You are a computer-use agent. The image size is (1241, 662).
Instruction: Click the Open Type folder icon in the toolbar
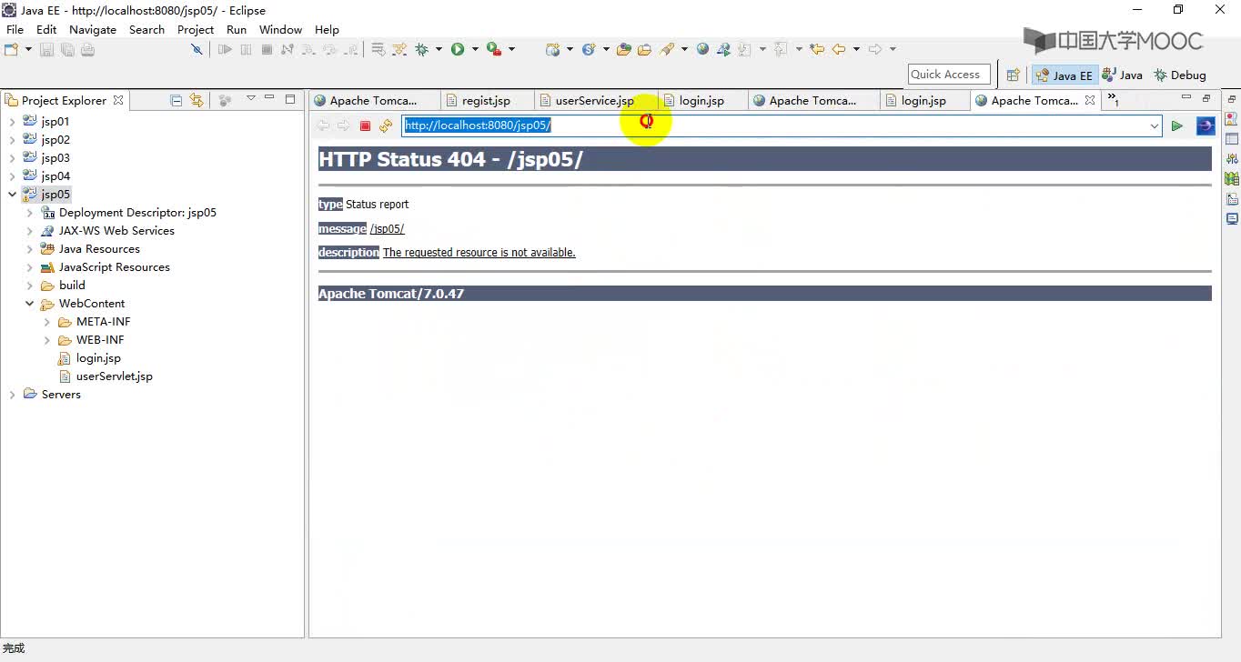point(624,49)
